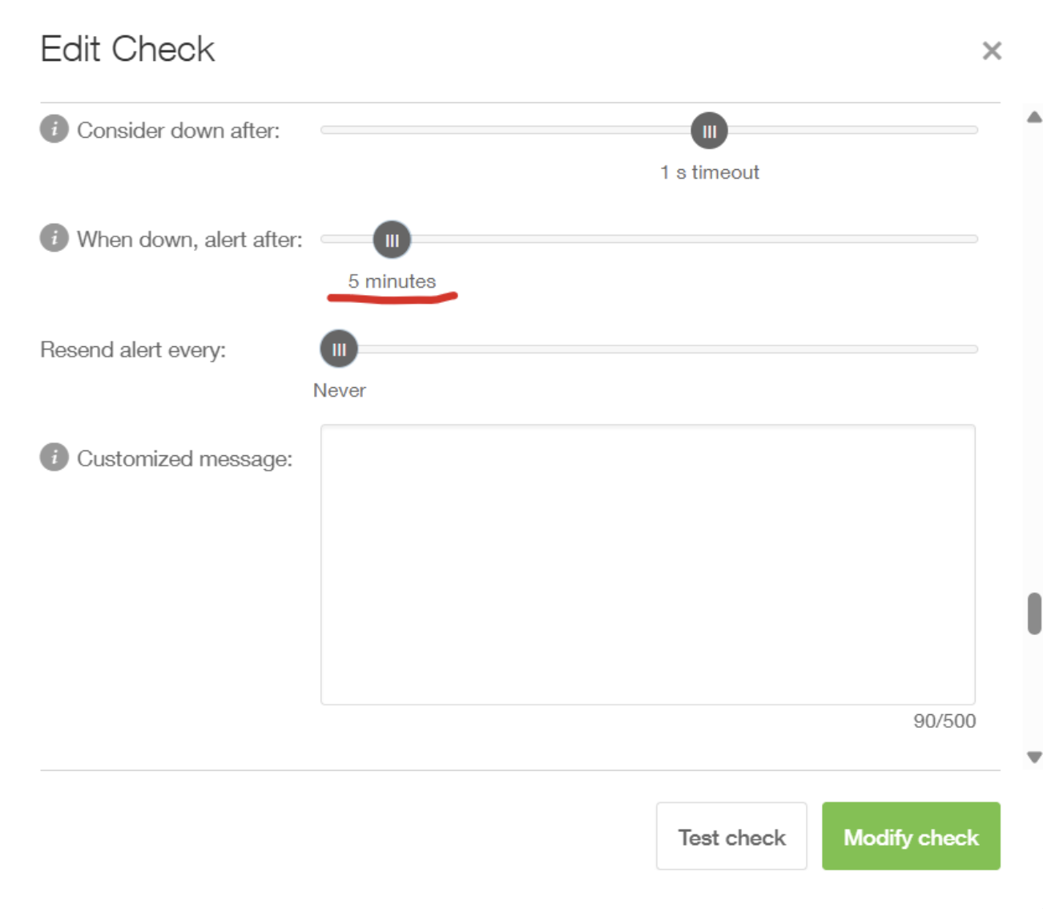Click the underlined 5 minutes value label
Image resolution: width=1043 pixels, height=909 pixels.
(x=392, y=281)
